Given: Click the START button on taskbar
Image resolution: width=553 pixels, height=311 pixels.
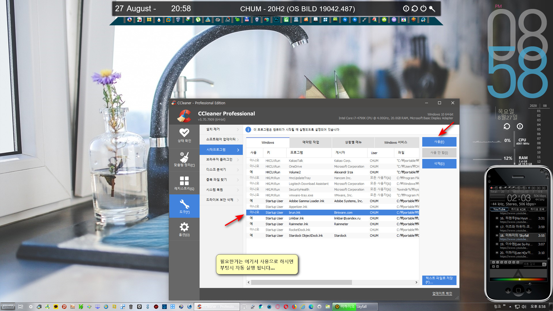Looking at the screenshot, I should pyautogui.click(x=8, y=306).
